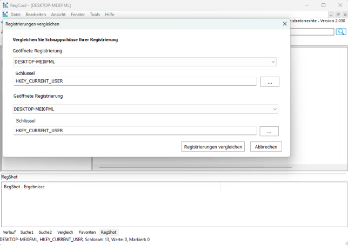Click the RegCool app icon in title bar
Viewport: 348px width, 245px height.
(x=5, y=5)
